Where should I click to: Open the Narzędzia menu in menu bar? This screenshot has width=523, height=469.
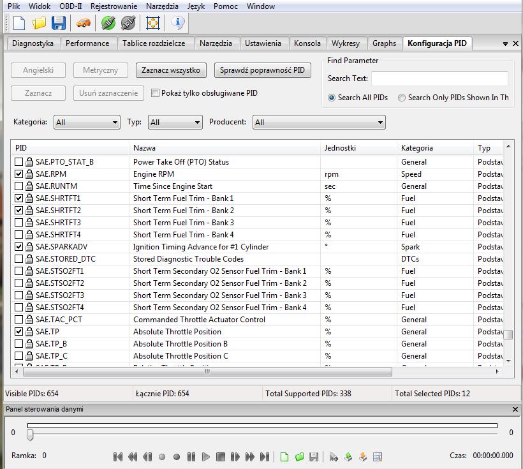162,6
